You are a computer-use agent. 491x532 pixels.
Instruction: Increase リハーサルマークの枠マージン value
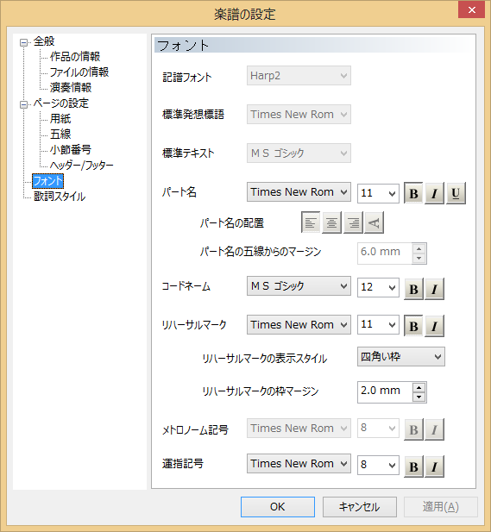[419, 387]
